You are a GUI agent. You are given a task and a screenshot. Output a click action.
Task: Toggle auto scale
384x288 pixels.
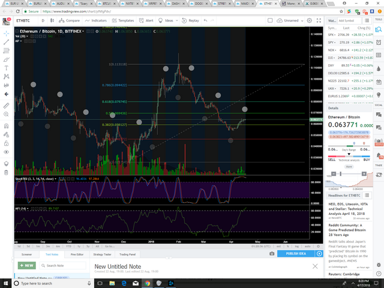308,247
